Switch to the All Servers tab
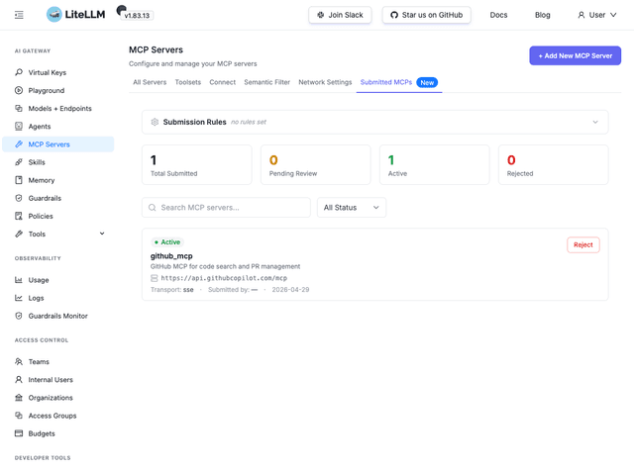The height and width of the screenshot is (473, 634). [150, 82]
